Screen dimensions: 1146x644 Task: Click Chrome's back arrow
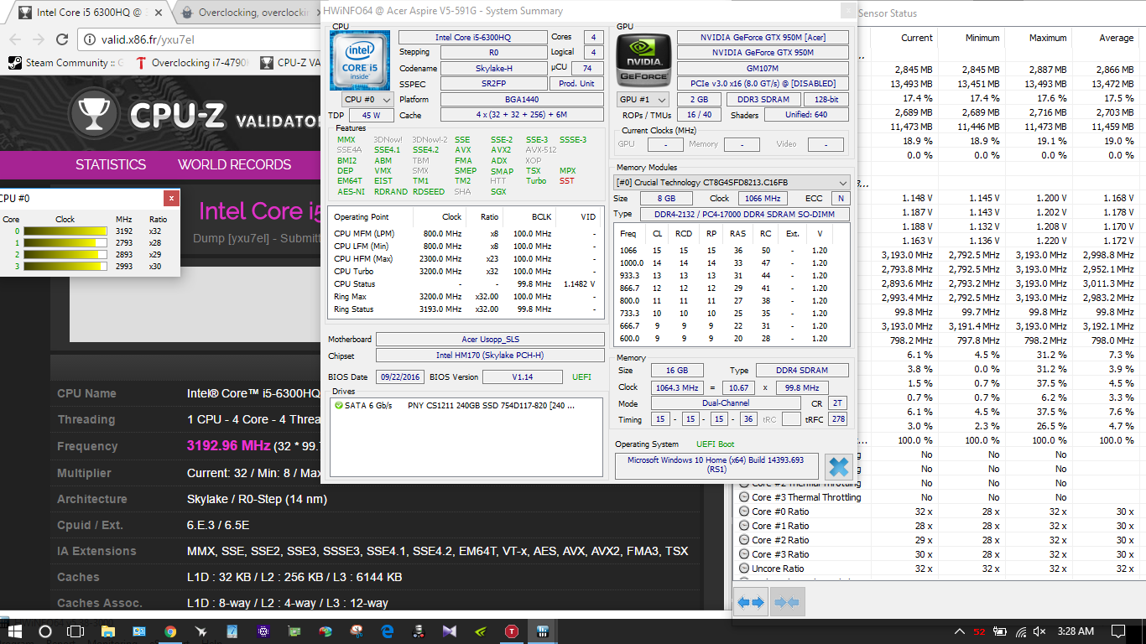click(x=15, y=39)
